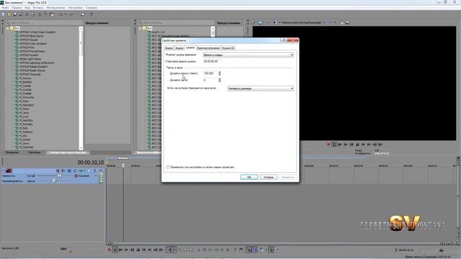Viewport: 461px width, 259px height.
Task: Click Insert Marker icon in bottom toolbar
Action: tap(235, 250)
